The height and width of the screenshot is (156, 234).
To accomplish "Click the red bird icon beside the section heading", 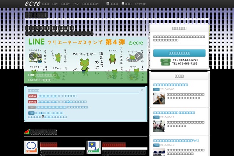I will coord(27,132).
